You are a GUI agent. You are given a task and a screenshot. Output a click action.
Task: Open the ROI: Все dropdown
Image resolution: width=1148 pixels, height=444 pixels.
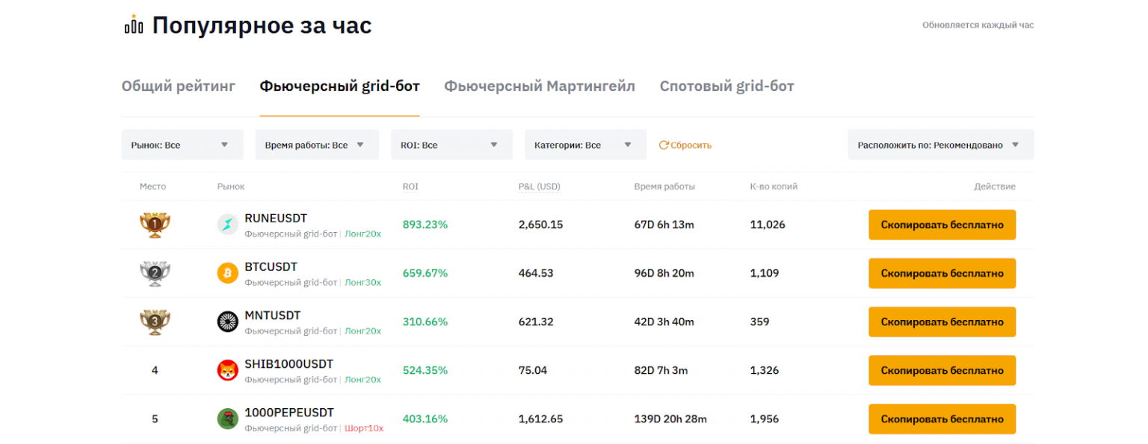(451, 145)
